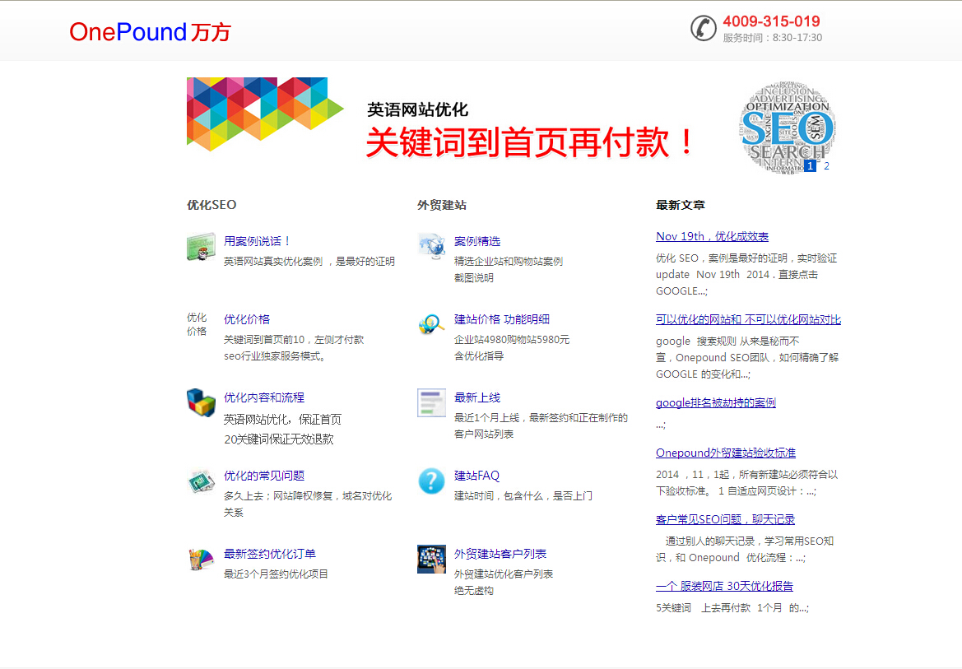Screen dimensions: 962x669
Task: Click description 企业站4980购物站5980元
Action: tap(512, 339)
